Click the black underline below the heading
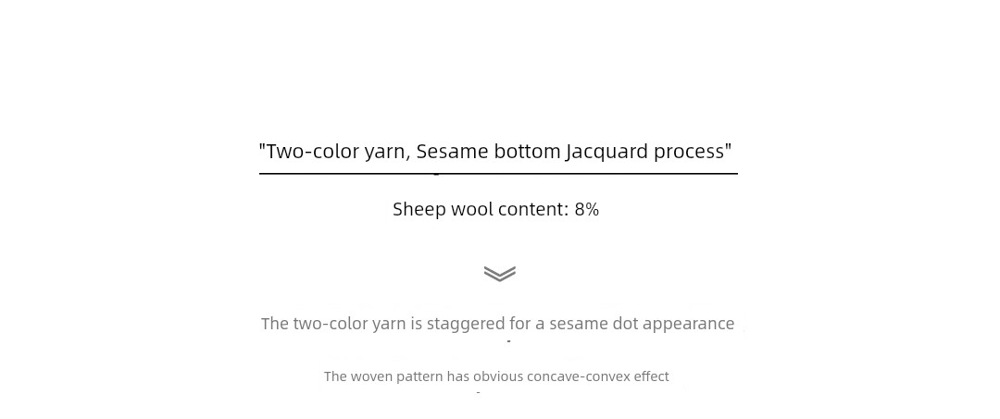The image size is (1000, 419). (x=498, y=173)
